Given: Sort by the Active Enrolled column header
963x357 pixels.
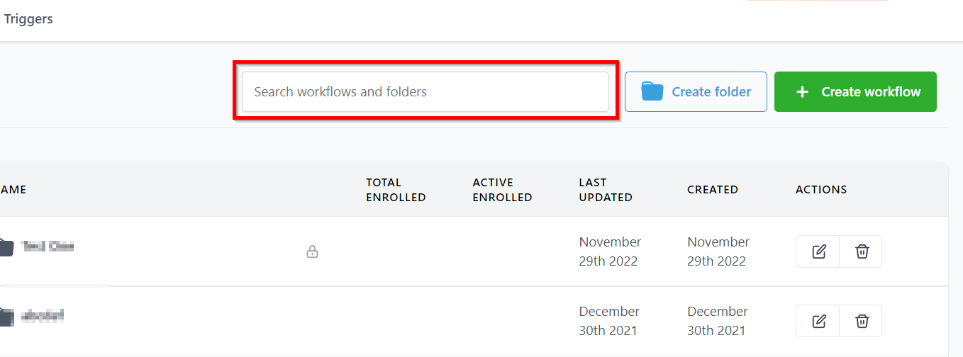Looking at the screenshot, I should pyautogui.click(x=502, y=190).
